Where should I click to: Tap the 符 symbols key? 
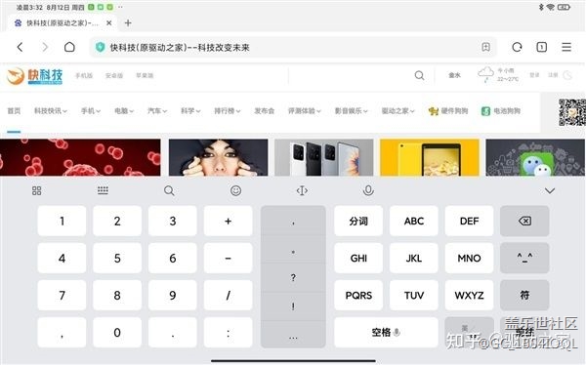click(524, 295)
